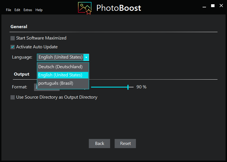Open the Help menu
227x162 pixels.
click(x=39, y=10)
